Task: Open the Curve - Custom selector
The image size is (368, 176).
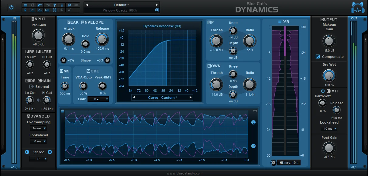Action: 162,97
